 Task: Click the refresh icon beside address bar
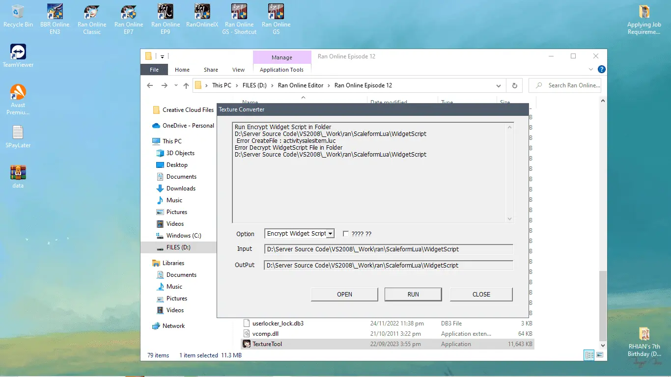pos(514,85)
